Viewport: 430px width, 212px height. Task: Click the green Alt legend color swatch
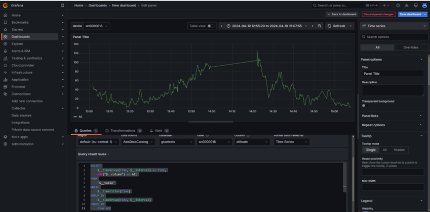(75, 117)
